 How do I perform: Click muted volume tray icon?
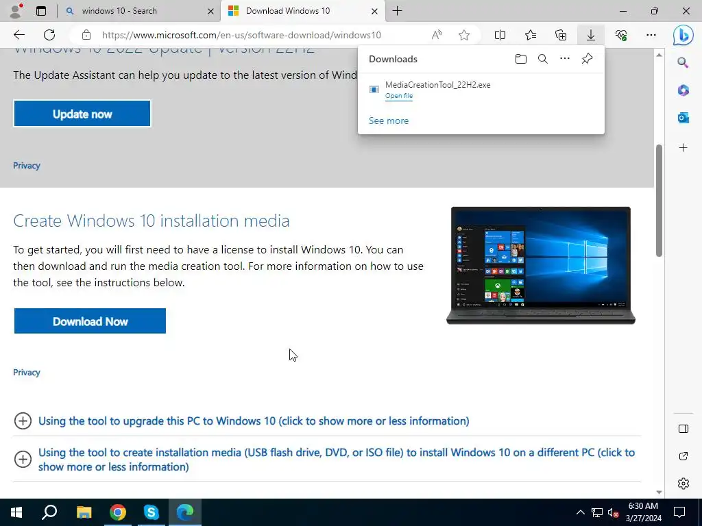(x=613, y=512)
